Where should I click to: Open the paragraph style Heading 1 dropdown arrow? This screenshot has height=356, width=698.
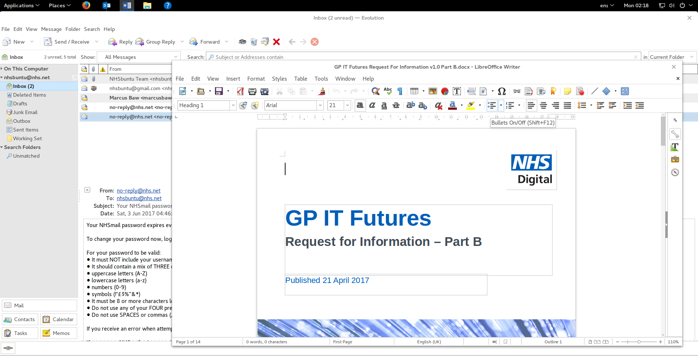(233, 105)
